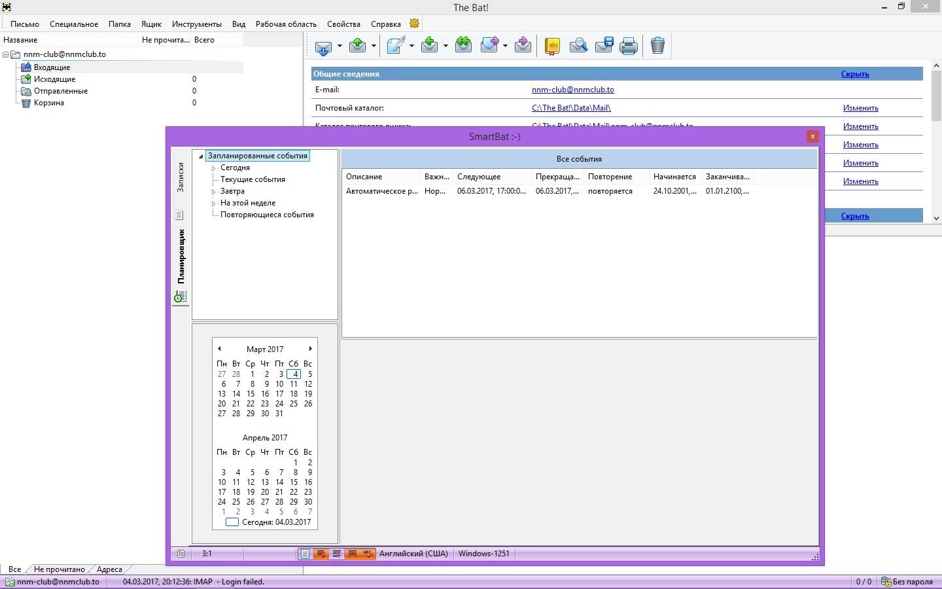Select Повторяющиеся события in scheduler tree
This screenshot has height=589, width=942.
pos(267,215)
